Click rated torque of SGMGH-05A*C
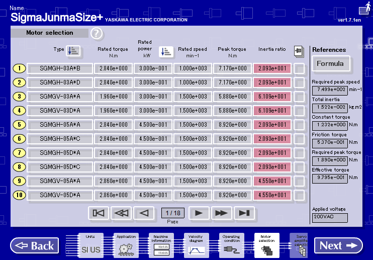 pyautogui.click(x=113, y=139)
